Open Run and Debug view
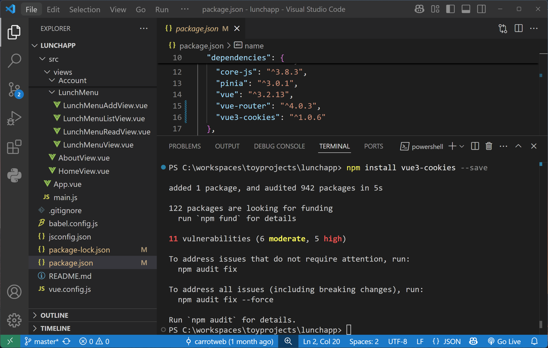This screenshot has height=348, width=548. (14, 118)
